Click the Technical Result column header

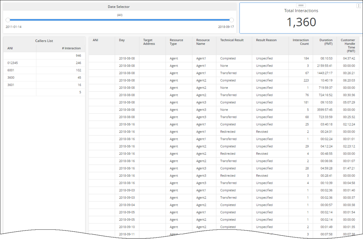click(x=232, y=40)
